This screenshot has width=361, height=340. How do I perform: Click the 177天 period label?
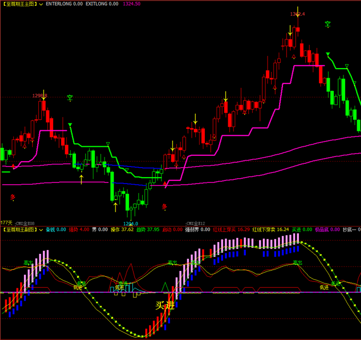(6, 223)
